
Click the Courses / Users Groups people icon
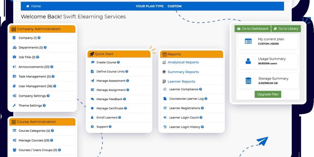tap(14, 150)
